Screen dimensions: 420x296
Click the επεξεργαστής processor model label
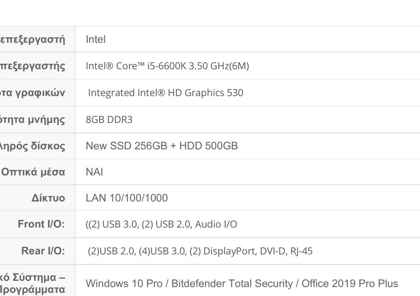coord(32,66)
